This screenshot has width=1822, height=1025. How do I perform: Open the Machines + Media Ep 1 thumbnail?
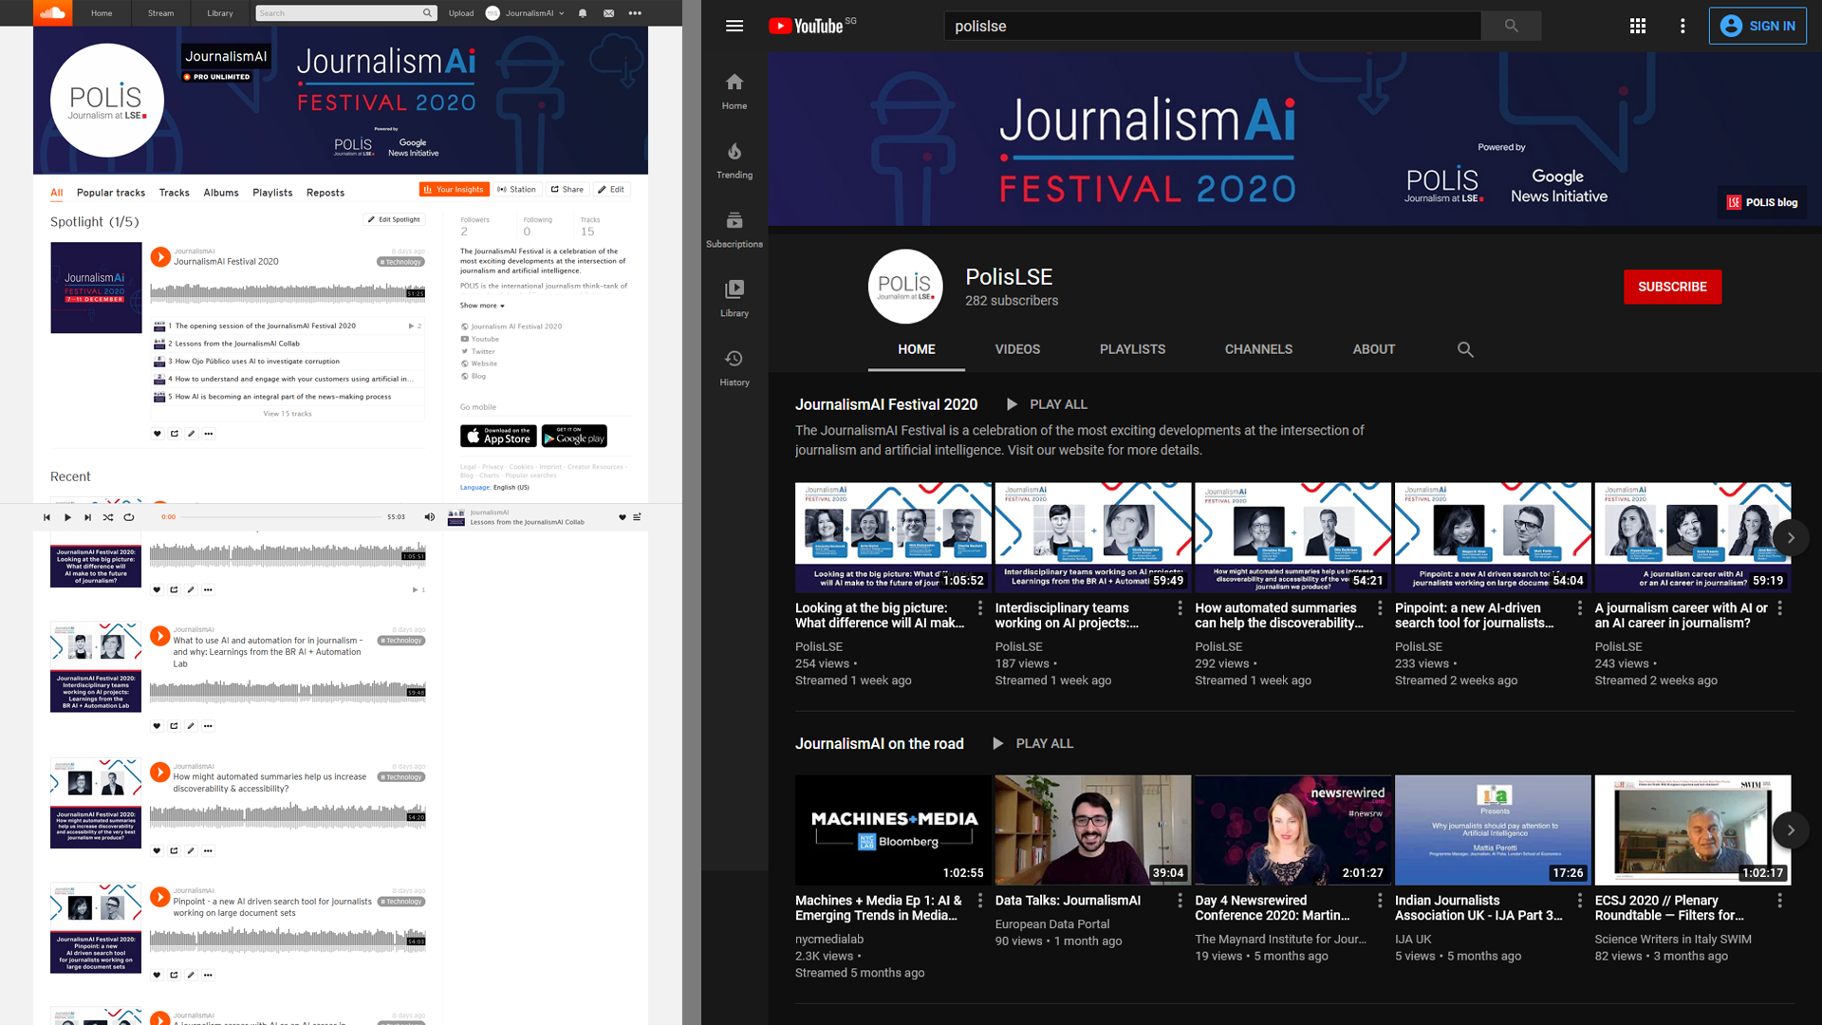pos(893,830)
